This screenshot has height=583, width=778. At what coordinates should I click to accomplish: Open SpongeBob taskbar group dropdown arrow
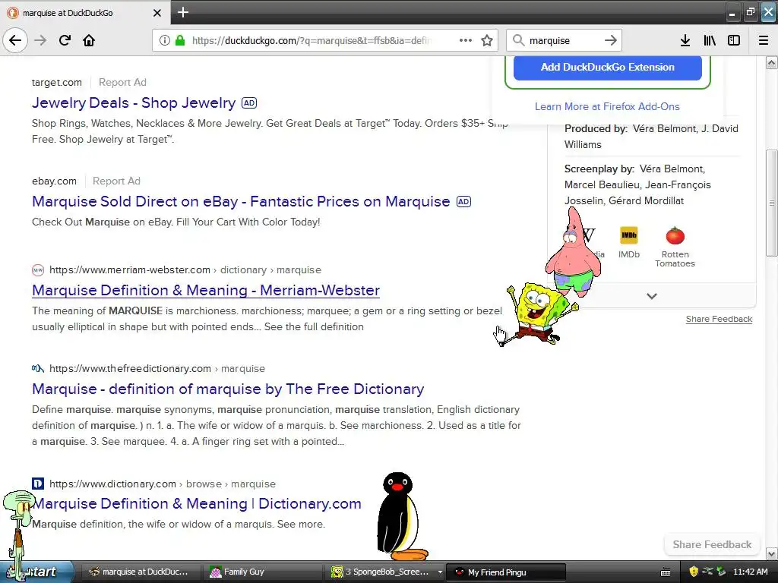pos(440,572)
